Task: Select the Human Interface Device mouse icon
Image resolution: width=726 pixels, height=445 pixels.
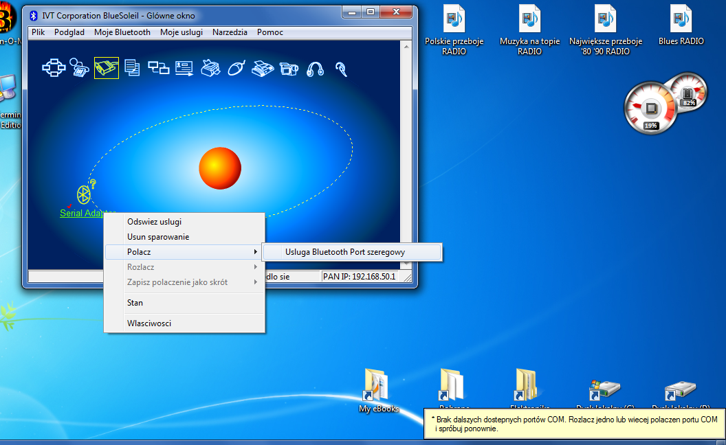Action: point(236,69)
